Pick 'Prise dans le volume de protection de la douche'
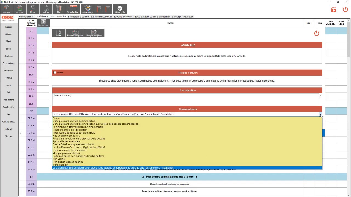This screenshot has height=197, width=351. (187, 138)
